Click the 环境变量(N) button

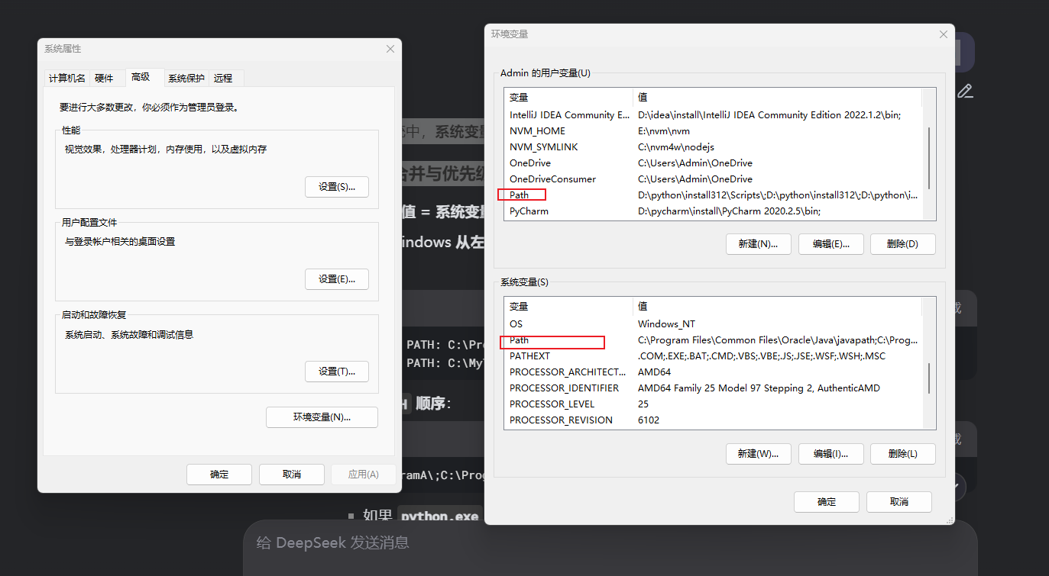[322, 417]
